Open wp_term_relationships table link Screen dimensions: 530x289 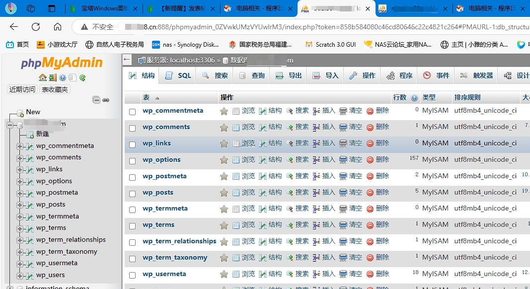coord(179,241)
